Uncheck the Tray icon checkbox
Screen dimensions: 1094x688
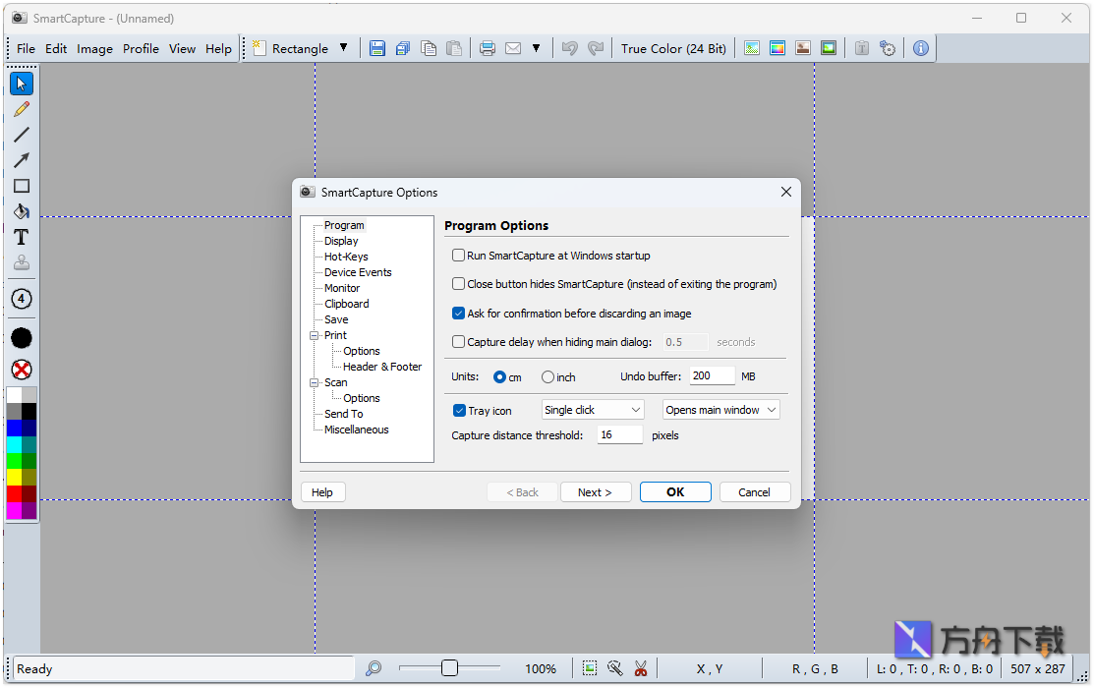pos(459,411)
